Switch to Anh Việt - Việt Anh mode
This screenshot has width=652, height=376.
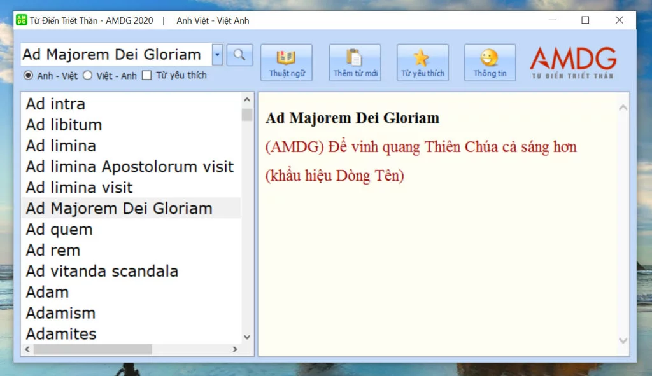pos(212,20)
